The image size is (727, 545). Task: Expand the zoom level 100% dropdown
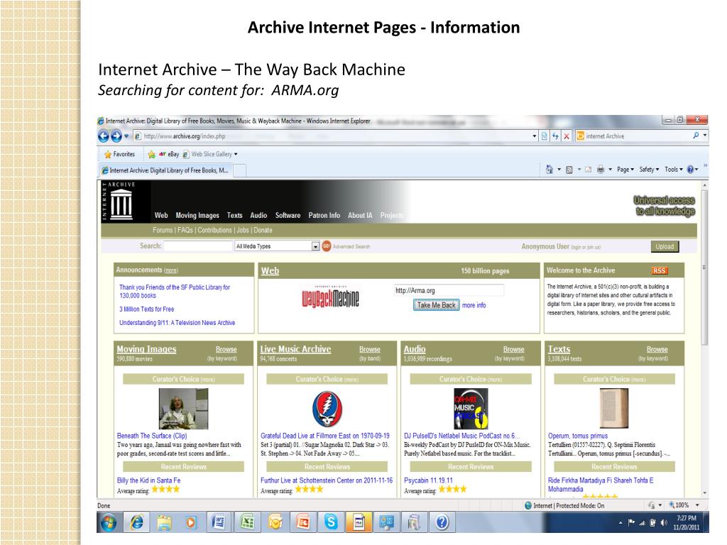tap(697, 505)
